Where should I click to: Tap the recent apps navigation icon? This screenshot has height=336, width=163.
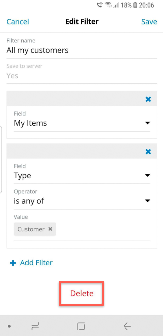35,326
